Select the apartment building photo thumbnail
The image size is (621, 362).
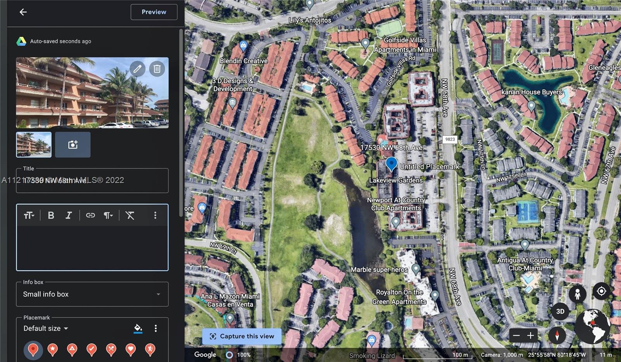click(34, 144)
